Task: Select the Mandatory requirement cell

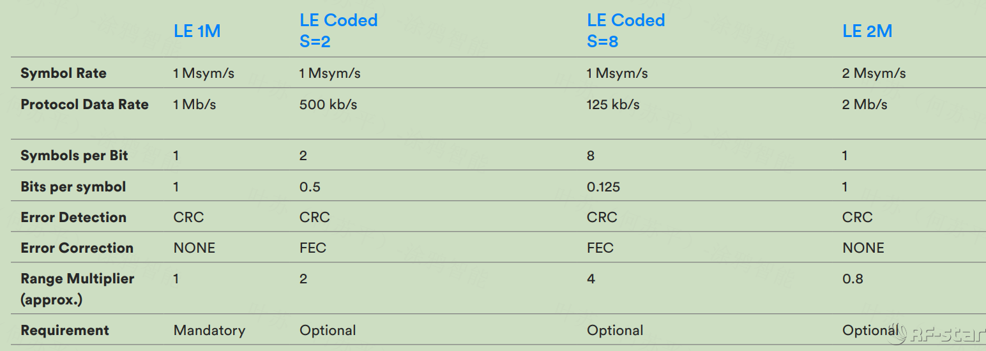Action: pyautogui.click(x=209, y=331)
